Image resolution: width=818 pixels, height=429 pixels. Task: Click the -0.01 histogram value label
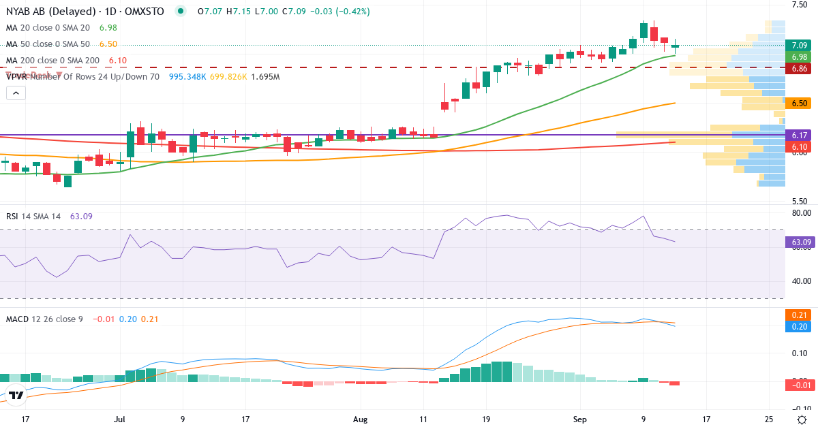coord(800,385)
